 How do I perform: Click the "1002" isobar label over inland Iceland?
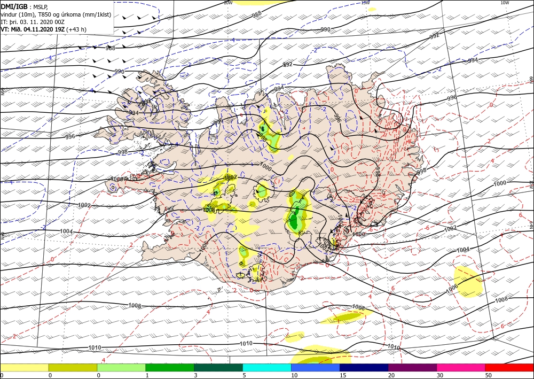[x=231, y=177]
